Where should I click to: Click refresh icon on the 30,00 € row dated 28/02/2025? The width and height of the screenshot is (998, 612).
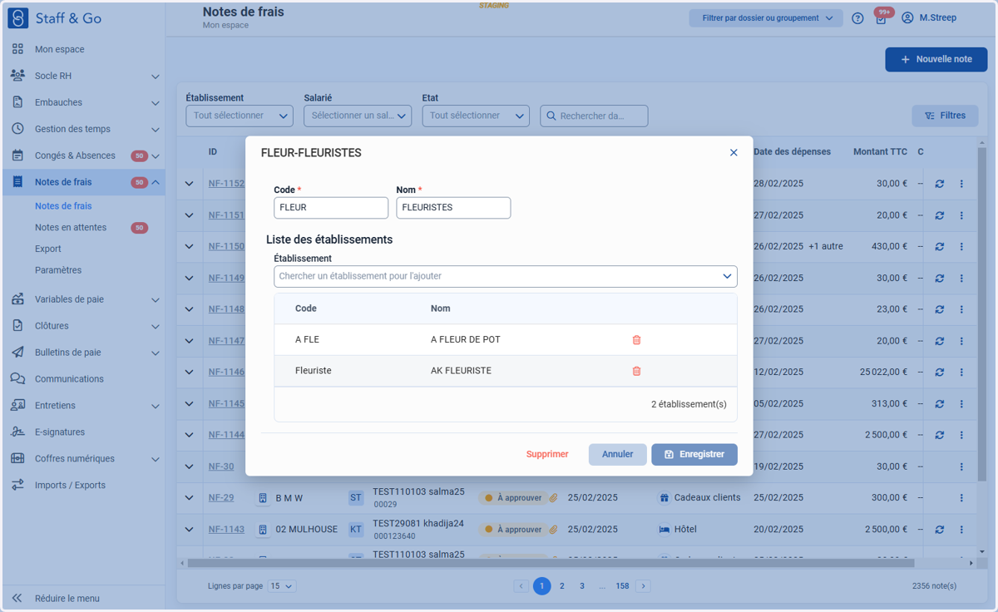coord(940,184)
